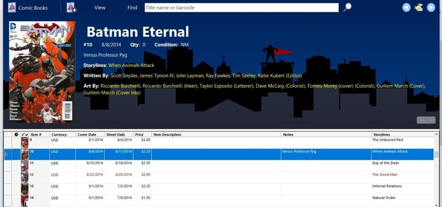Select the $1.50 price cell
Viewport: 442px width, 207px height.
pos(142,200)
